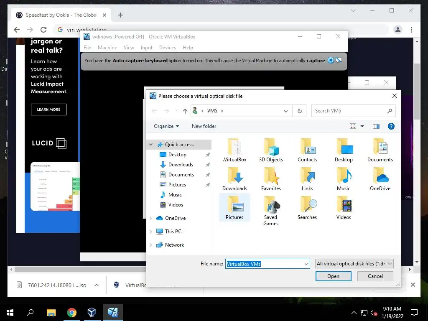The width and height of the screenshot is (428, 321).
Task: Open the Chrome profile avatar
Action: [398, 30]
